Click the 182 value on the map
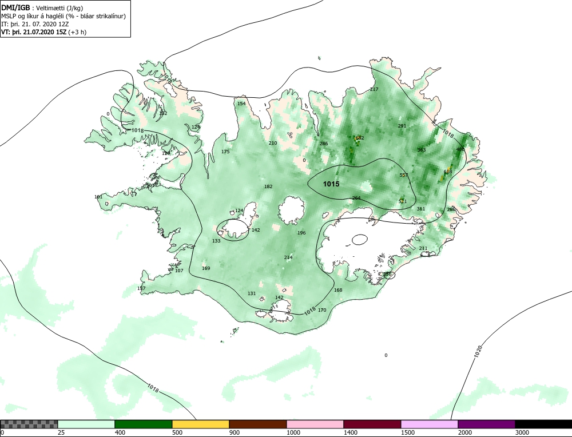 (268, 186)
